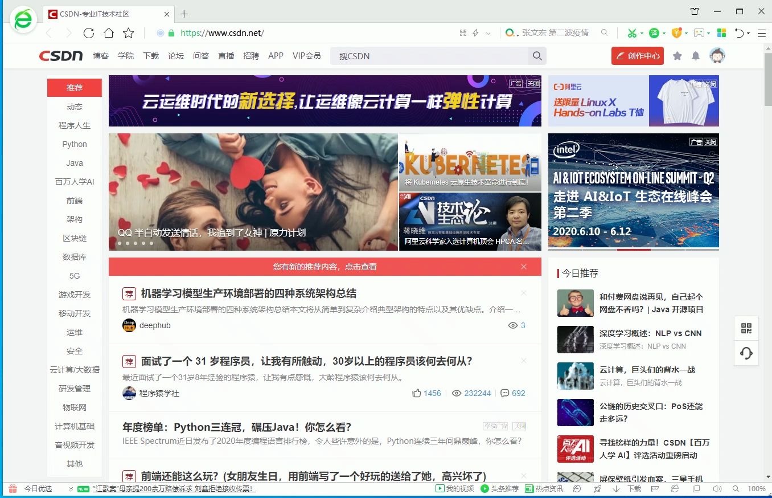Select the Python category in left sidebar
This screenshot has width=772, height=498.
pyautogui.click(x=75, y=144)
